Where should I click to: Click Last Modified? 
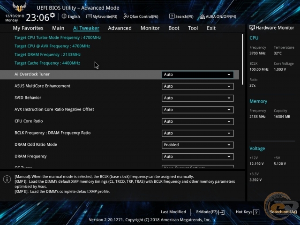point(173,212)
